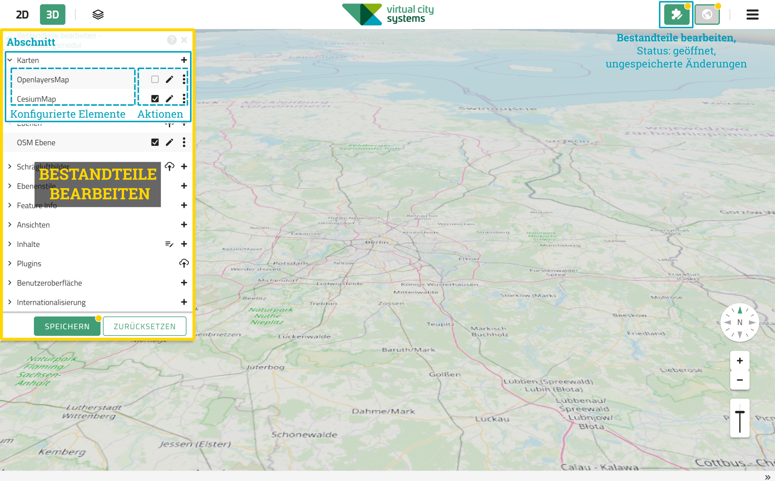The image size is (775, 481).
Task: Click the edit components puzzle icon
Action: [x=676, y=15]
